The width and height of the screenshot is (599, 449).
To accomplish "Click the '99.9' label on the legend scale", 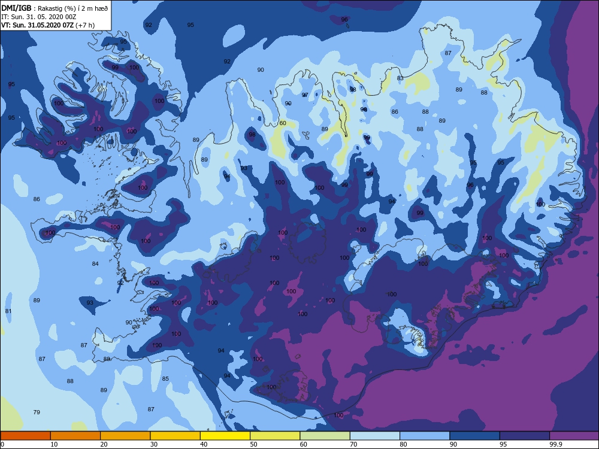I will point(555,444).
